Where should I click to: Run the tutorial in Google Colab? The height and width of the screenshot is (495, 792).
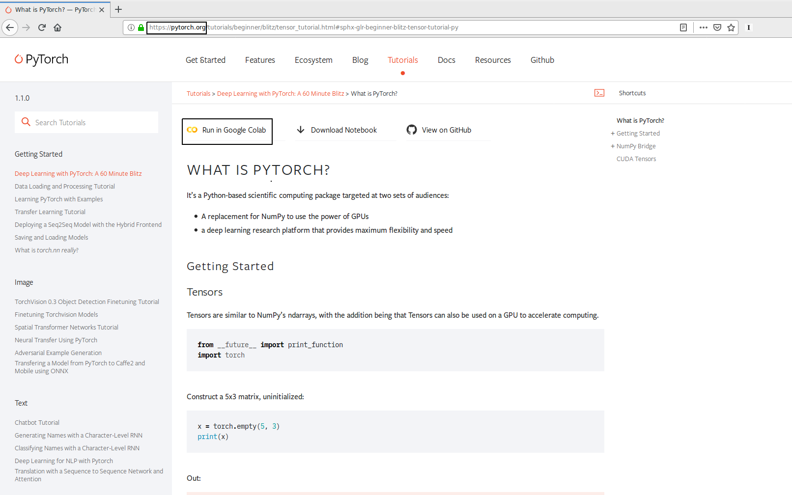227,130
